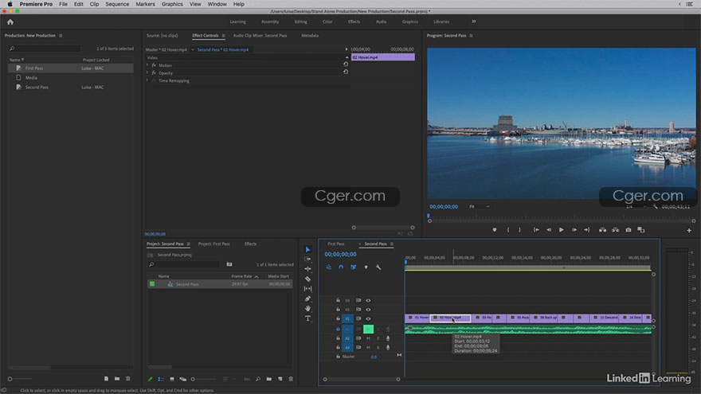
Task: Click Find magnifier in Project panel footer
Action: [258, 379]
